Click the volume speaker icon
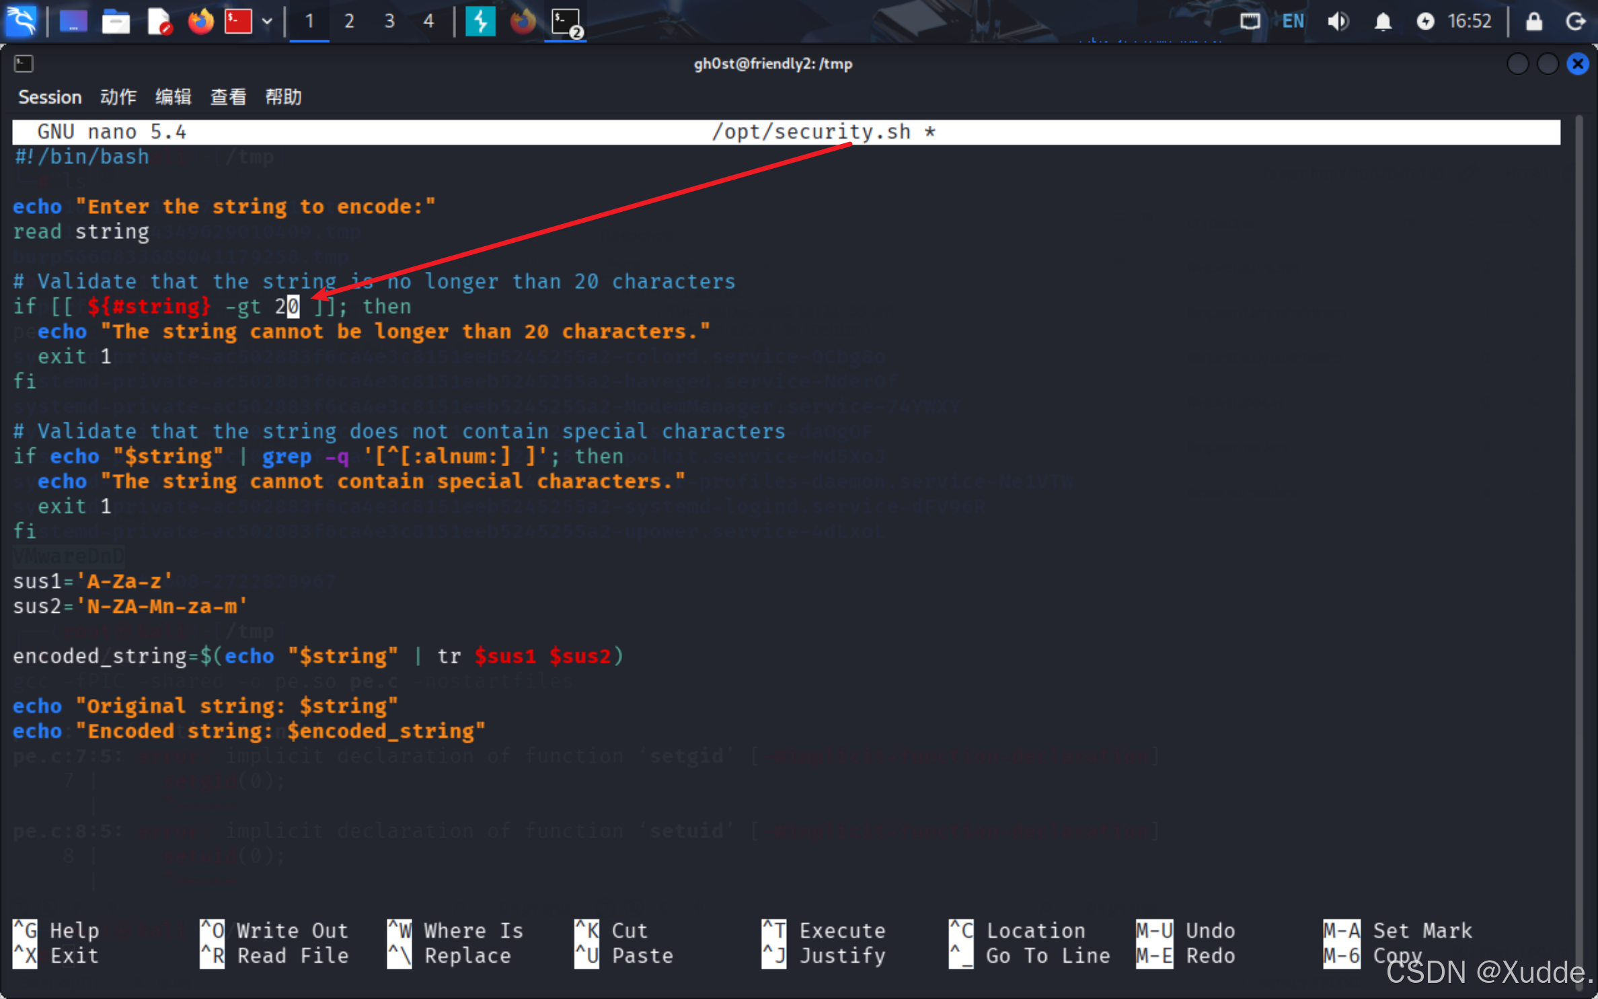The height and width of the screenshot is (999, 1598). (x=1337, y=22)
